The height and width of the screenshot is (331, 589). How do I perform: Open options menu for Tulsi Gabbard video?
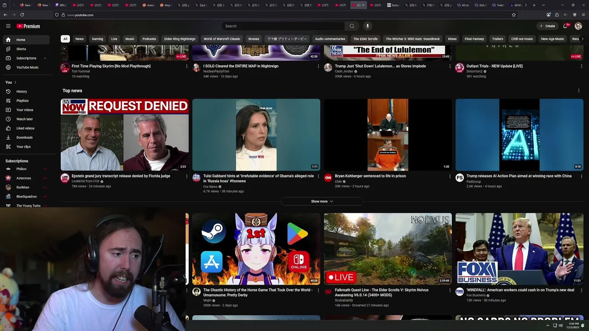pos(318,177)
